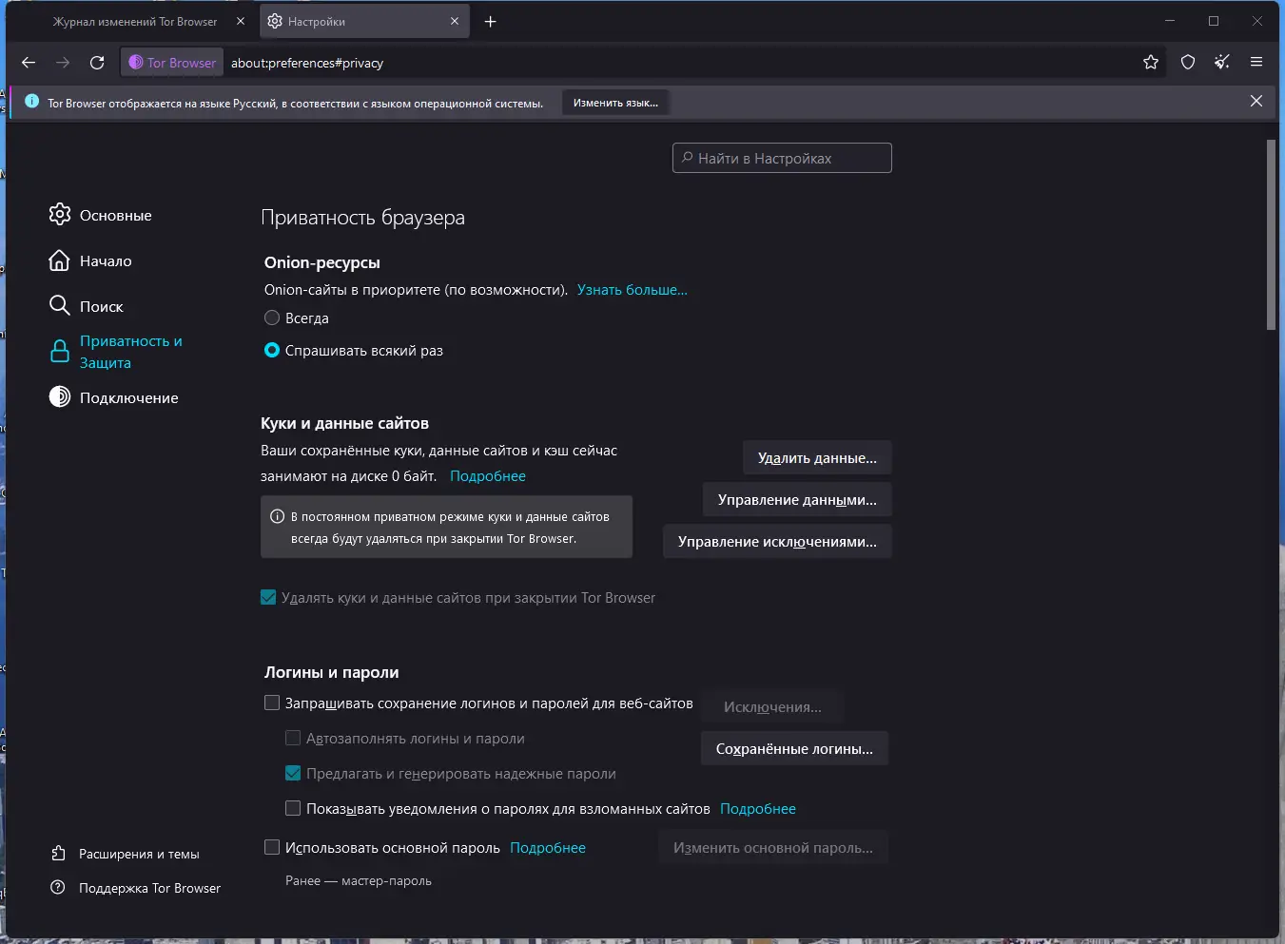Viewport: 1285px width, 944px height.
Task: Reload the page with the refresh icon
Action: [x=97, y=63]
